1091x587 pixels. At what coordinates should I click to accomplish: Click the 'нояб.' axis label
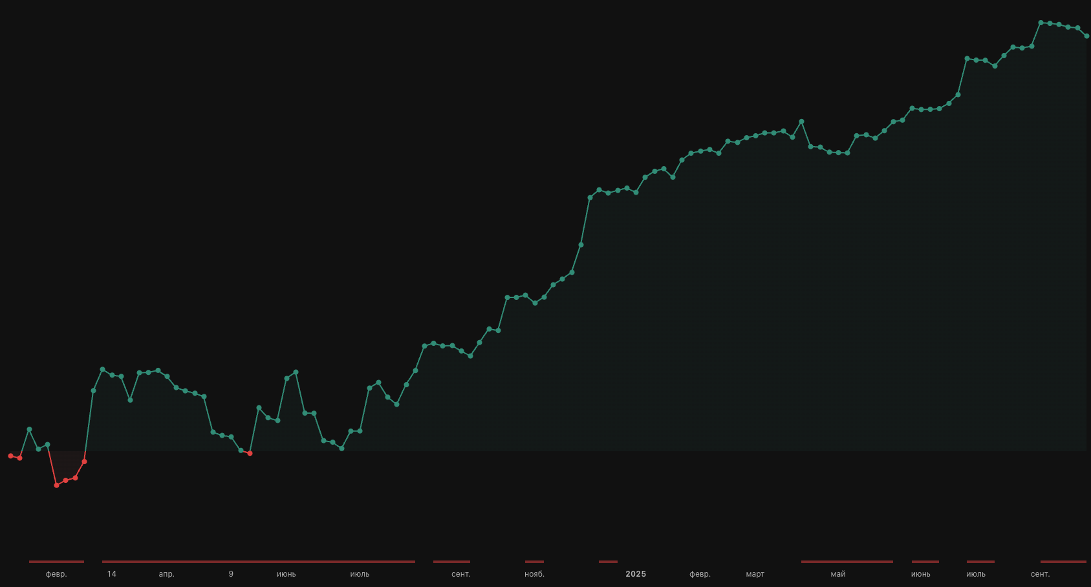534,574
